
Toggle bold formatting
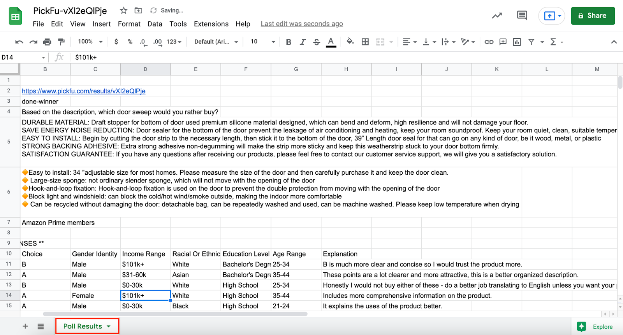pyautogui.click(x=289, y=42)
